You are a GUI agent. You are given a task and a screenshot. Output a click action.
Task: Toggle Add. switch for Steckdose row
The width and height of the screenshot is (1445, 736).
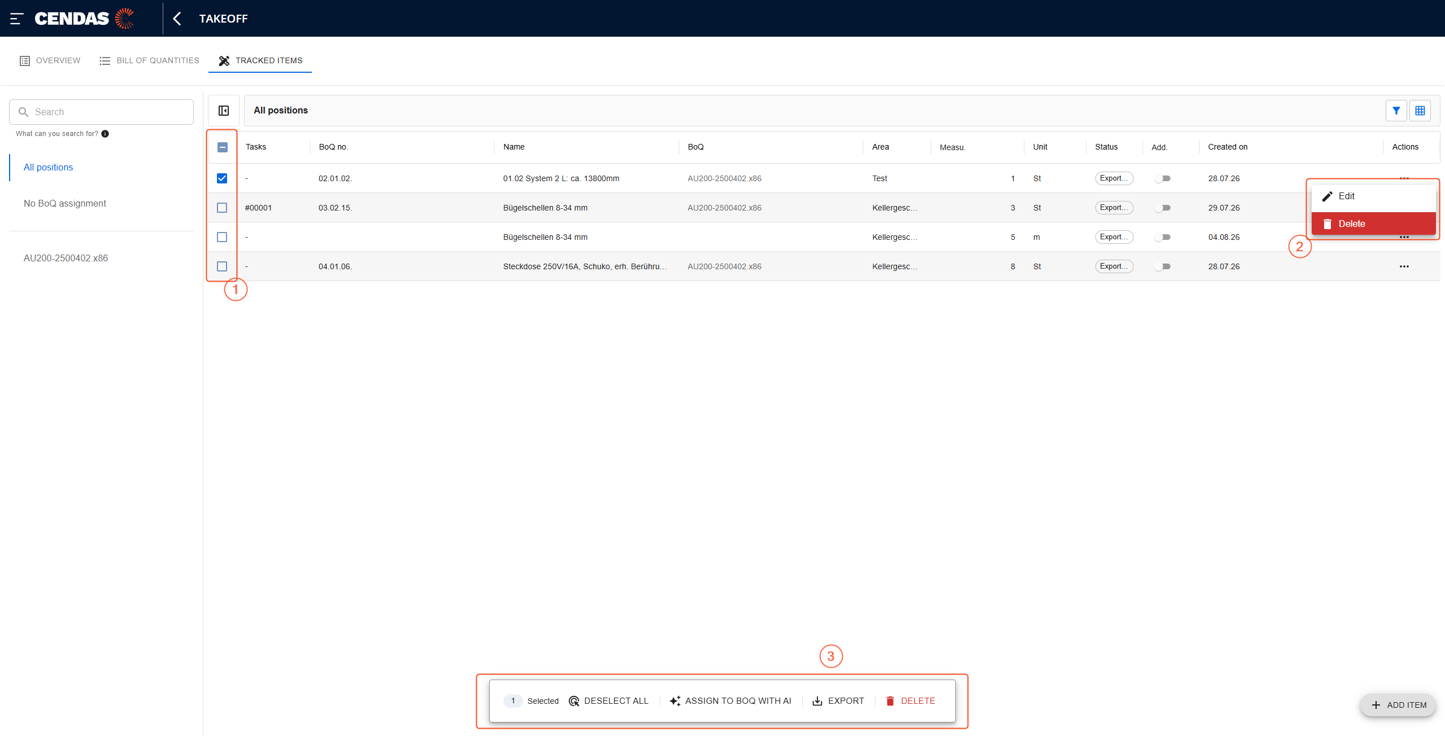point(1163,266)
